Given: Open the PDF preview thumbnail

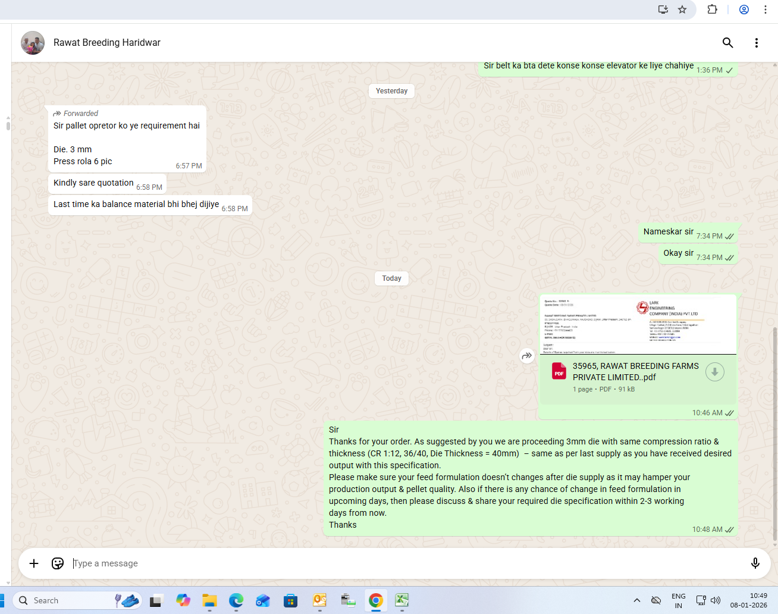Looking at the screenshot, I should coord(638,324).
